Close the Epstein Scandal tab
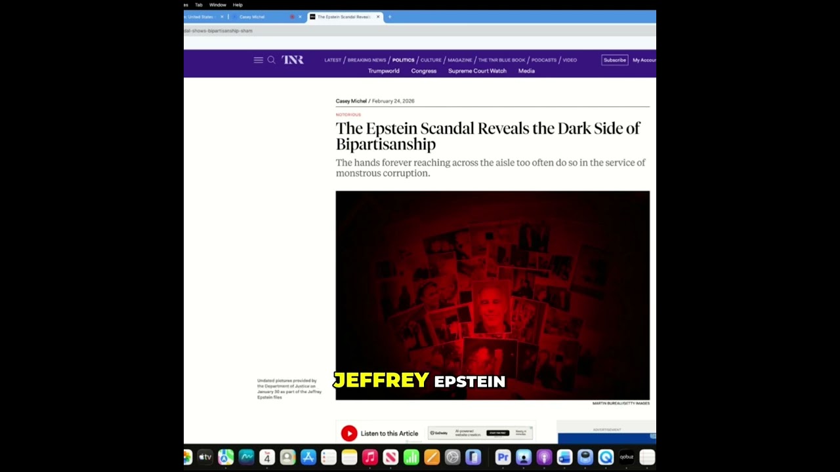The width and height of the screenshot is (840, 472). [378, 16]
